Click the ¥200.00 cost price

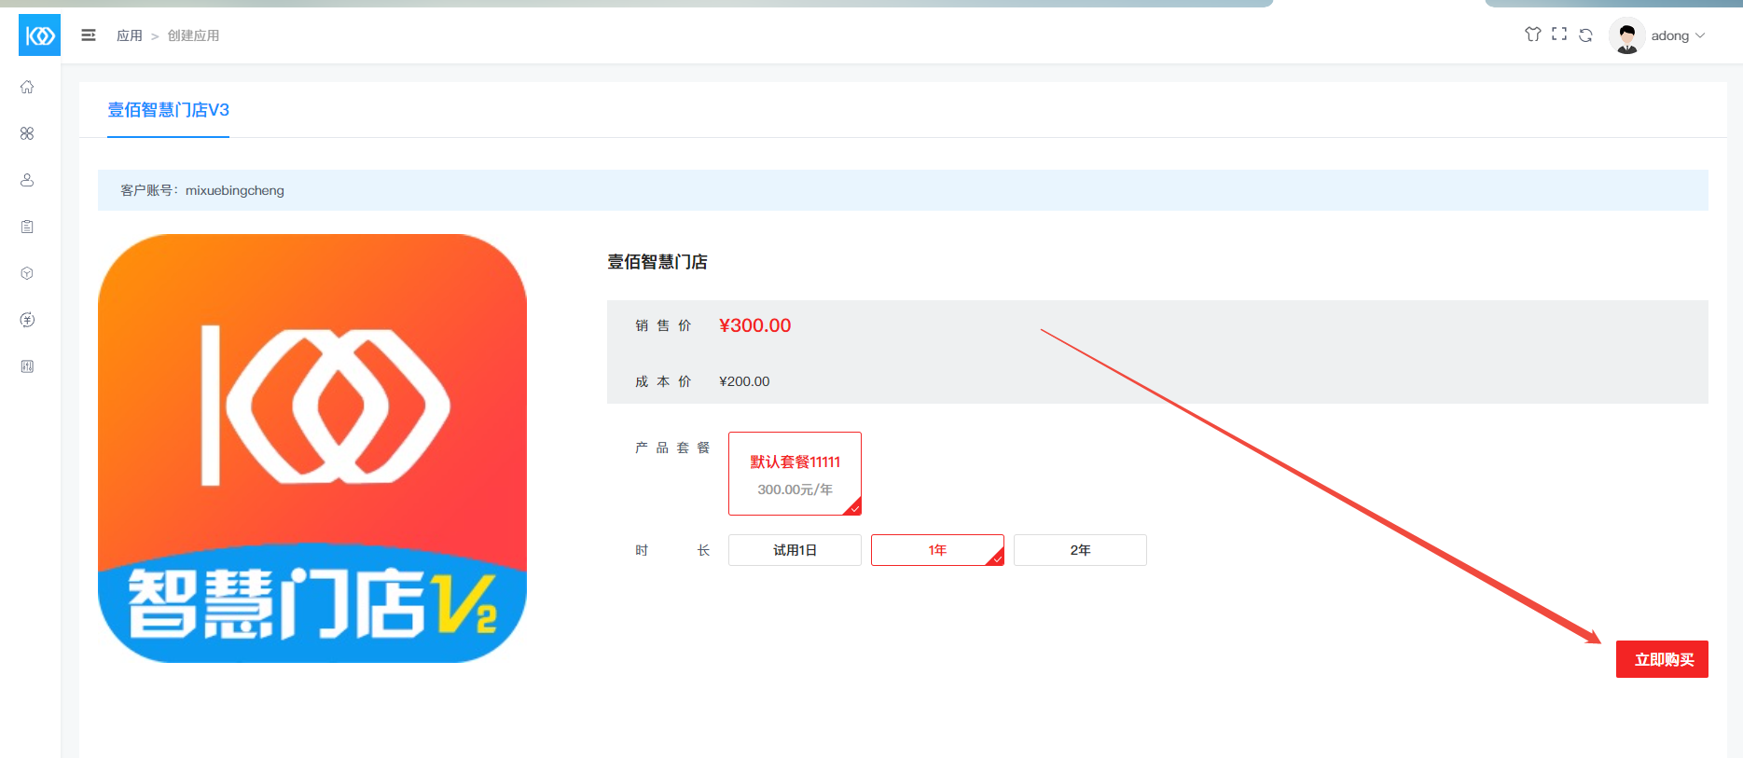pyautogui.click(x=744, y=381)
